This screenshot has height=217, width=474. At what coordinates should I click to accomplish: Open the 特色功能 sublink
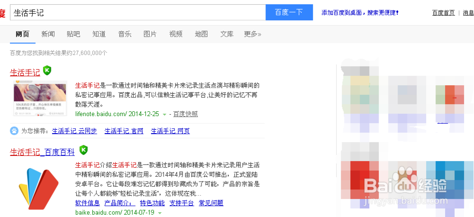pos(152,203)
